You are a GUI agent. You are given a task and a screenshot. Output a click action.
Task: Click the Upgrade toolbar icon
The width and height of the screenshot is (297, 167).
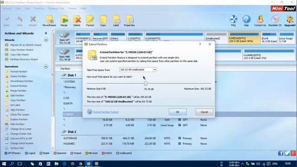pos(290,21)
